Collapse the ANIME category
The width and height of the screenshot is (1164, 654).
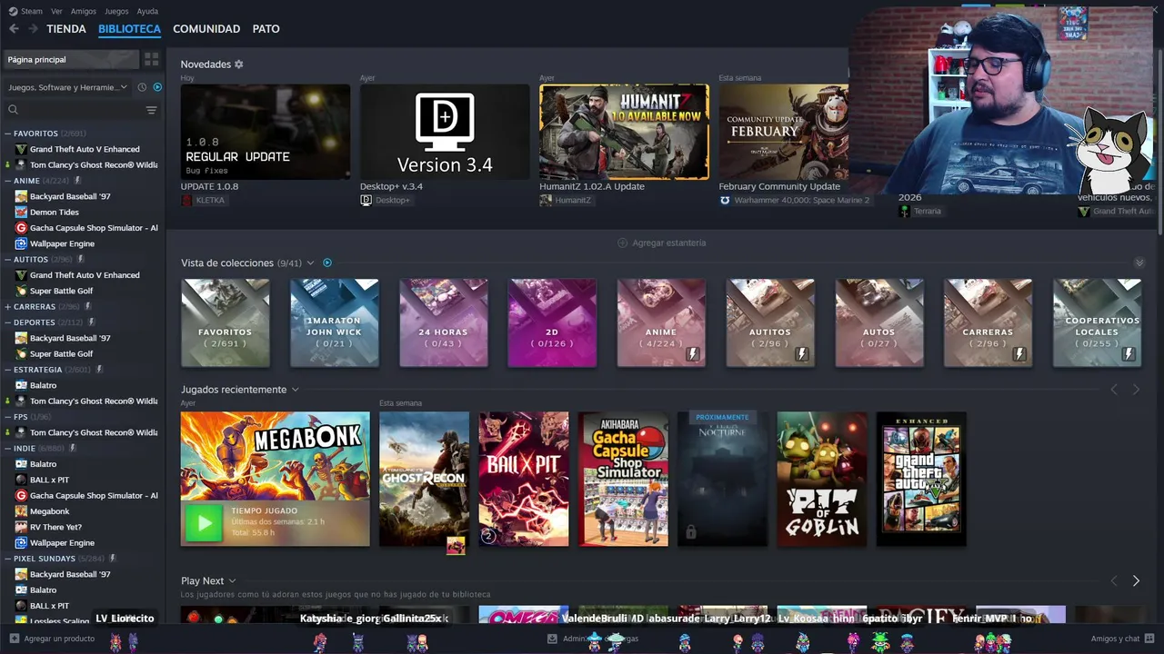pos(8,181)
